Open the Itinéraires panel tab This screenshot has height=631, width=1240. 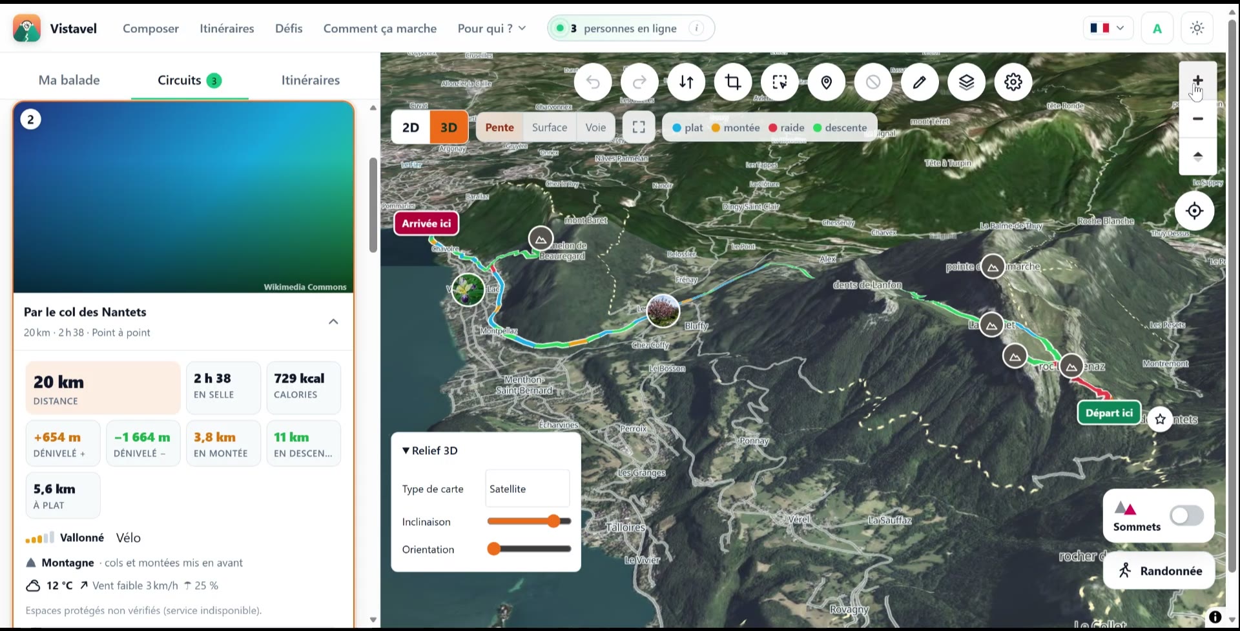311,80
